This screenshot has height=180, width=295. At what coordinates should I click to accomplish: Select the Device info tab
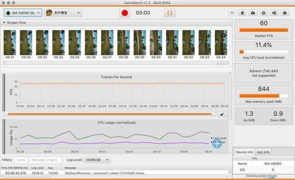point(244,152)
